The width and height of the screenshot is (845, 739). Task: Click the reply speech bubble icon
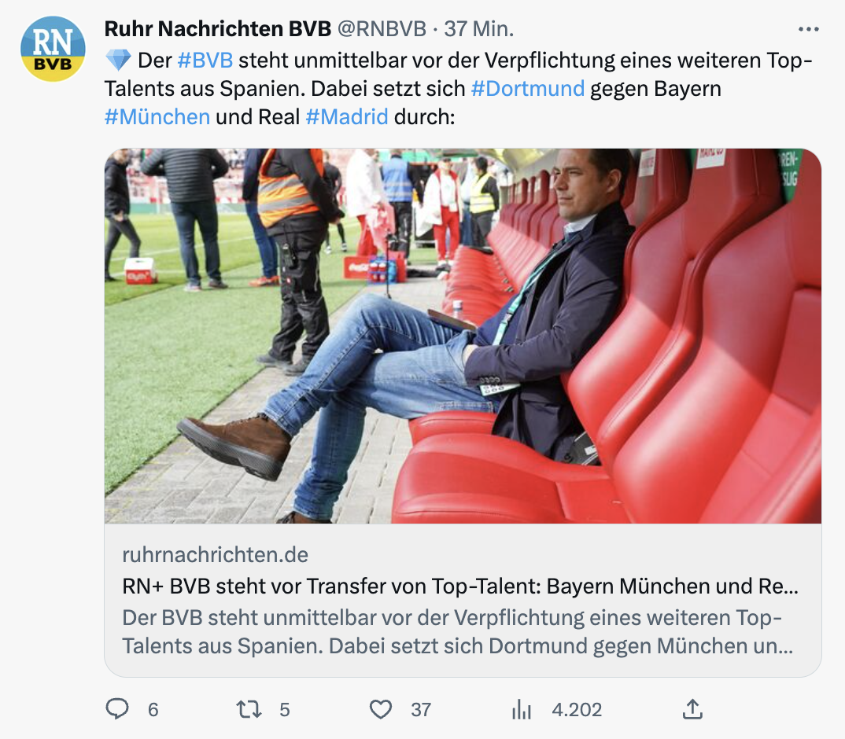click(x=117, y=709)
